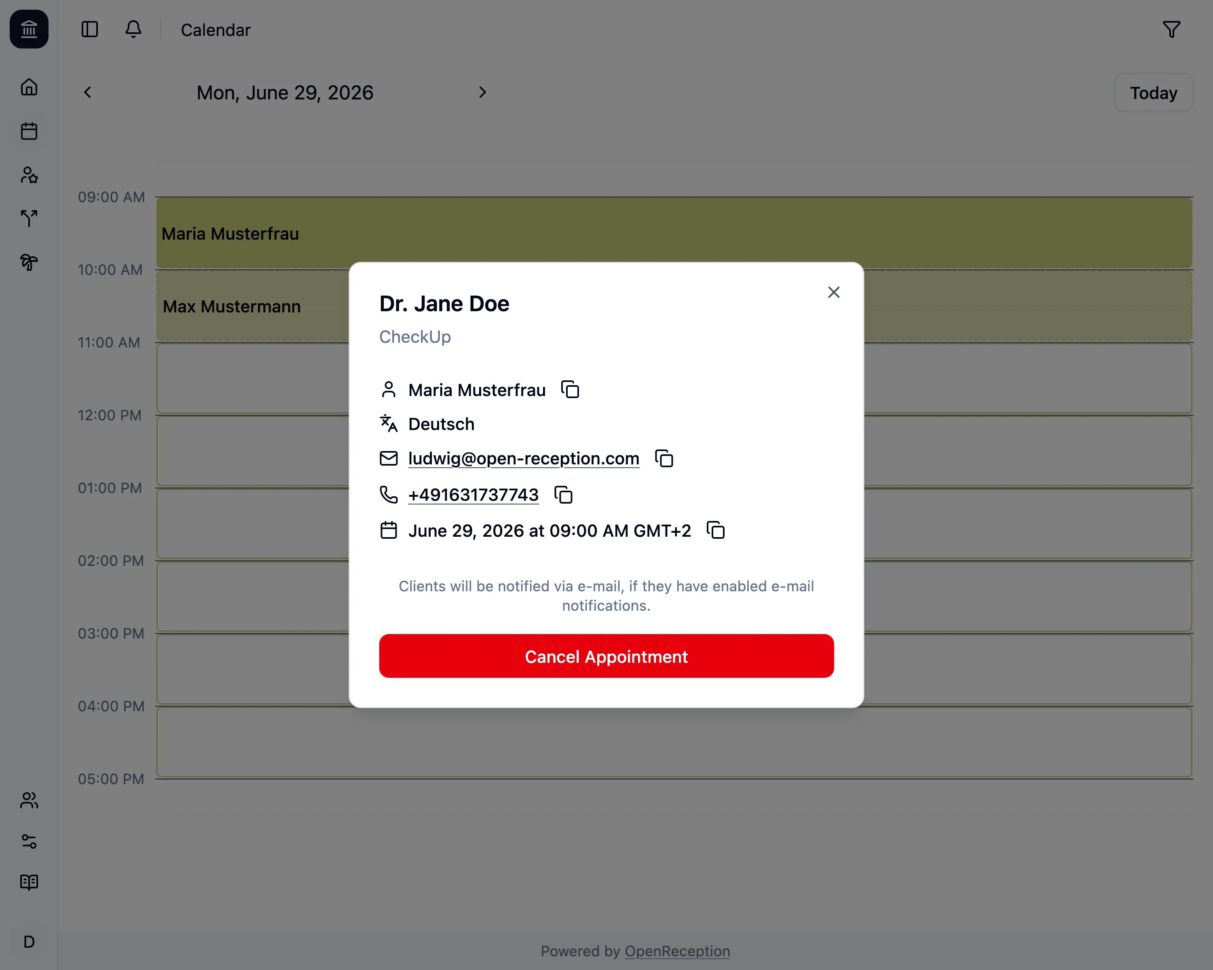
Task: Copy the appointment date and time
Action: pos(716,530)
